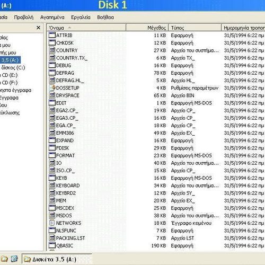This screenshot has height=265, width=265.
Task: Open the Βοήθεια menu
Action: coord(105,17)
